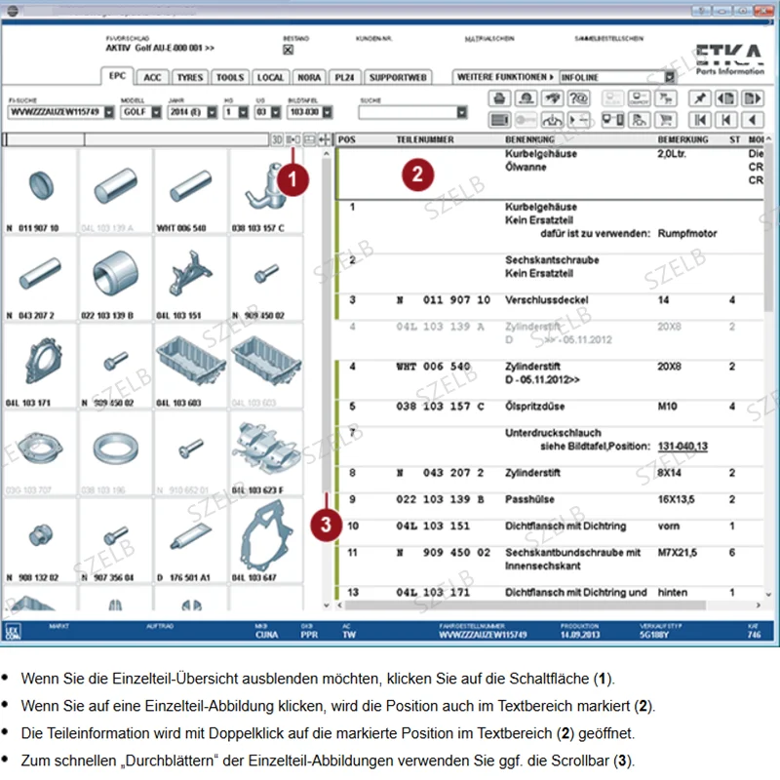Click the shopping cart toolbar icon
780x780 pixels.
coord(666,120)
